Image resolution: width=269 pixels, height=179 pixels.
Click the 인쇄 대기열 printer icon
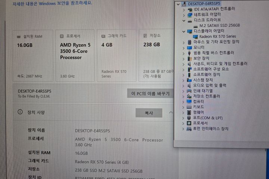click(x=189, y=91)
